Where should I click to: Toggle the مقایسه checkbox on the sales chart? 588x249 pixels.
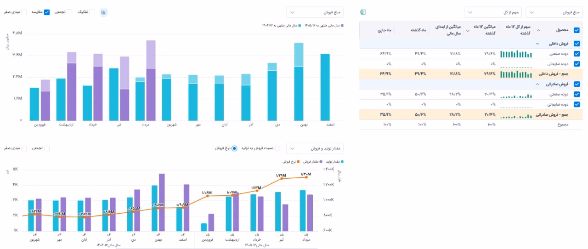46,12
